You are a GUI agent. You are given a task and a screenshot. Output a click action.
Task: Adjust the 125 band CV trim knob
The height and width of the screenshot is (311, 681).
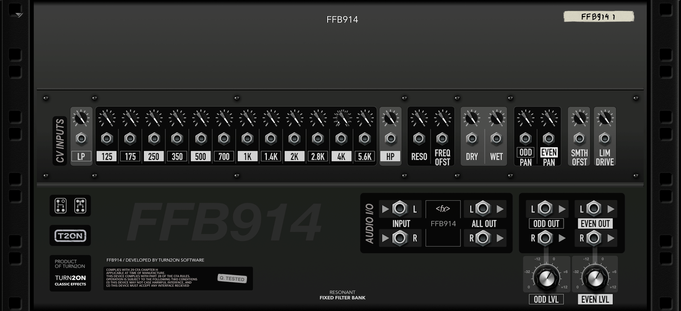107,118
